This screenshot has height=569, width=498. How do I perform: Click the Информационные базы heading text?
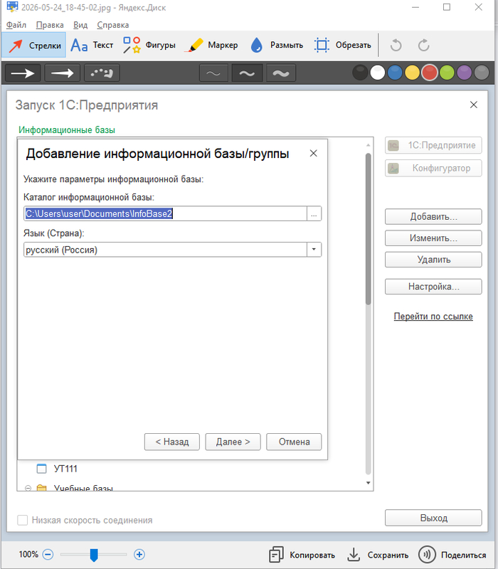[67, 130]
